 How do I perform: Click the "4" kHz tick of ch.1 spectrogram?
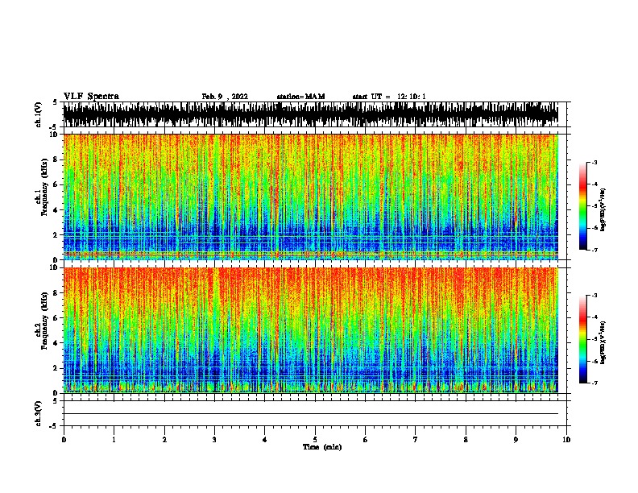[x=56, y=210]
